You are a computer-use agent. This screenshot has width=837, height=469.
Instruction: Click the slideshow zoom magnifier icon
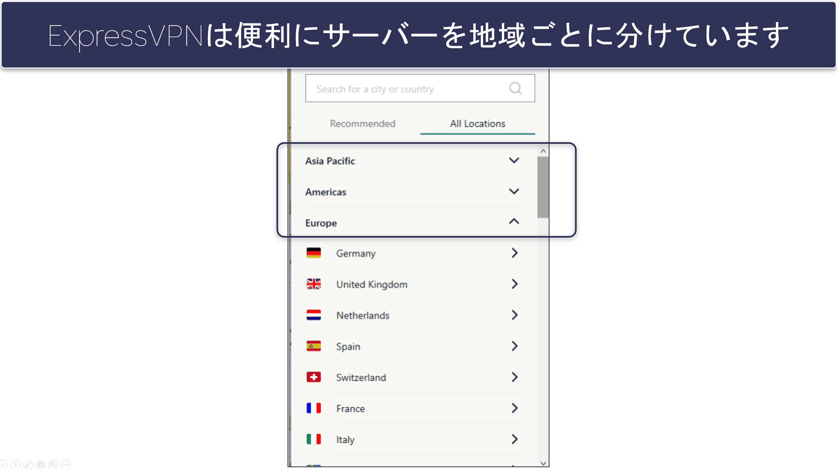[x=53, y=464]
